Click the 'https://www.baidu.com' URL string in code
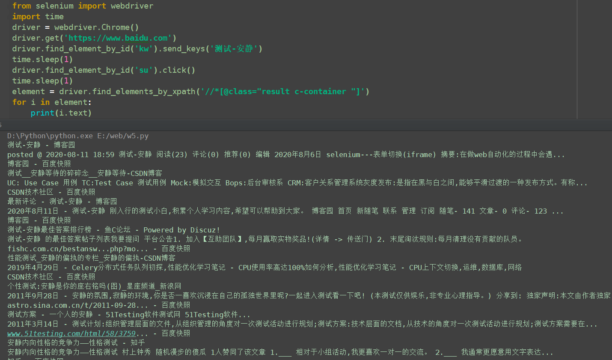The image size is (612, 360). (118, 38)
